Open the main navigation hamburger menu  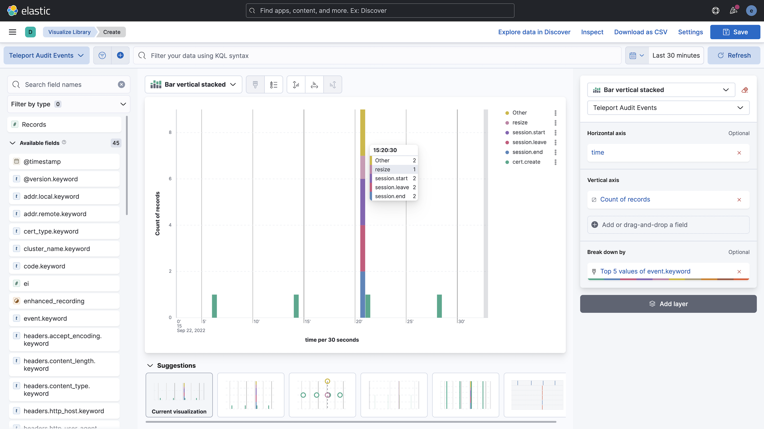[12, 32]
